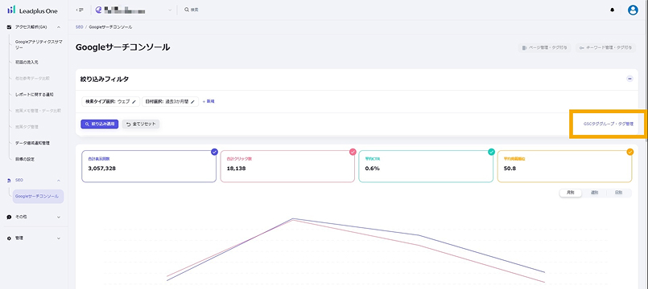
Task: Switch chart to 週別 view
Action: 594,193
